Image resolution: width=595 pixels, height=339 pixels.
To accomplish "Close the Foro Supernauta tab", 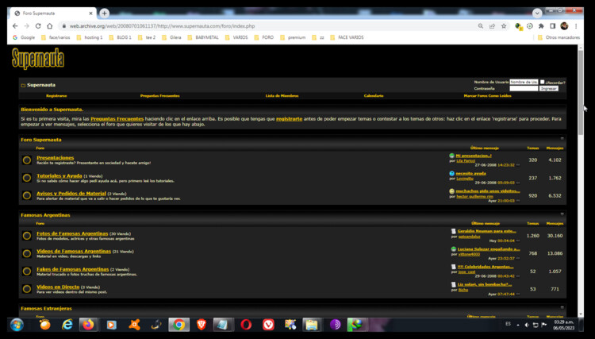I will pos(90,13).
